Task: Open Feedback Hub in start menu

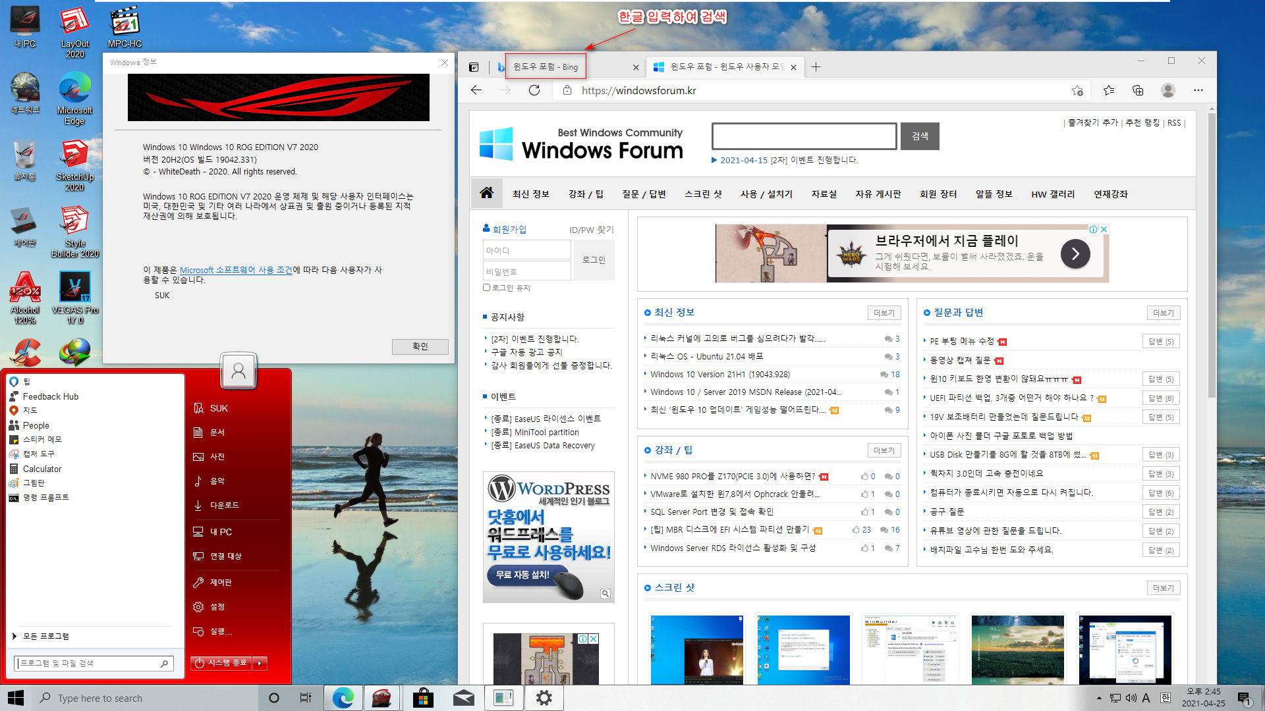Action: (x=50, y=396)
